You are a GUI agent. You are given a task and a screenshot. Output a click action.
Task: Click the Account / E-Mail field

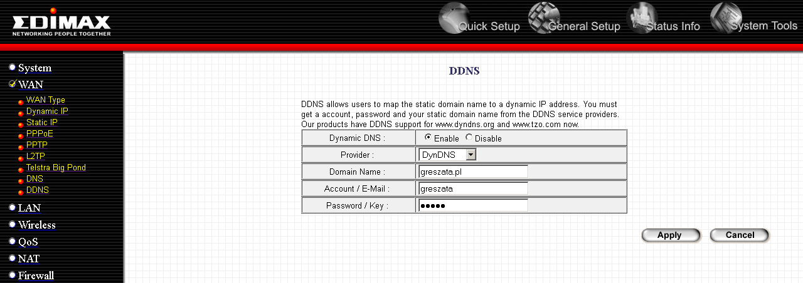click(473, 188)
